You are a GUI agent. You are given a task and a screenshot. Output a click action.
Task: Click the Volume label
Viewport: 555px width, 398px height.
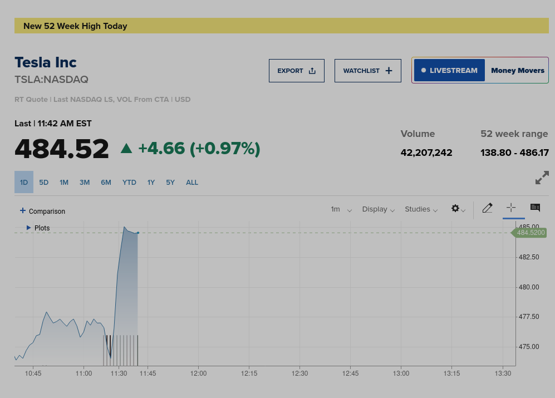418,134
